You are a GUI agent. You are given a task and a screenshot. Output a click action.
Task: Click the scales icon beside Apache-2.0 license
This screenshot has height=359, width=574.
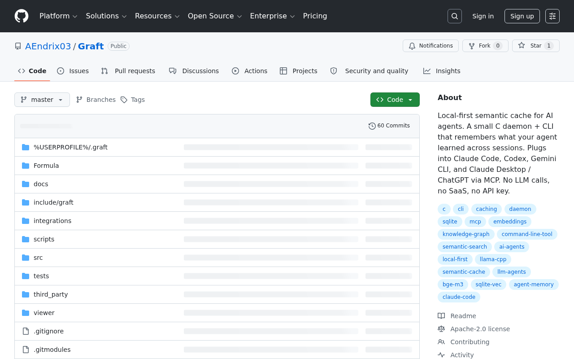coord(441,329)
